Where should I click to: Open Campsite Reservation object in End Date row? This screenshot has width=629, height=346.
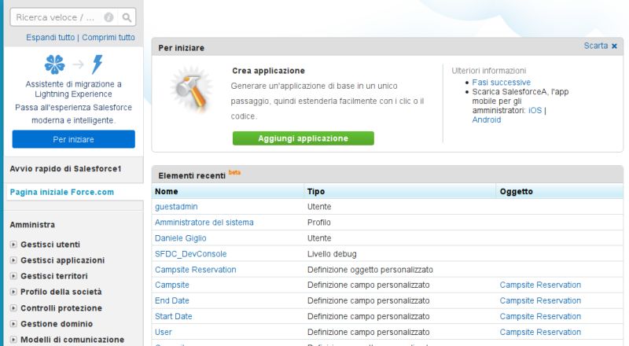pyautogui.click(x=540, y=300)
